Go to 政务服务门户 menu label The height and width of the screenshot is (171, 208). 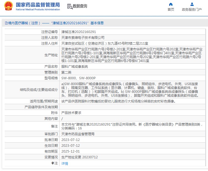point(192,10)
